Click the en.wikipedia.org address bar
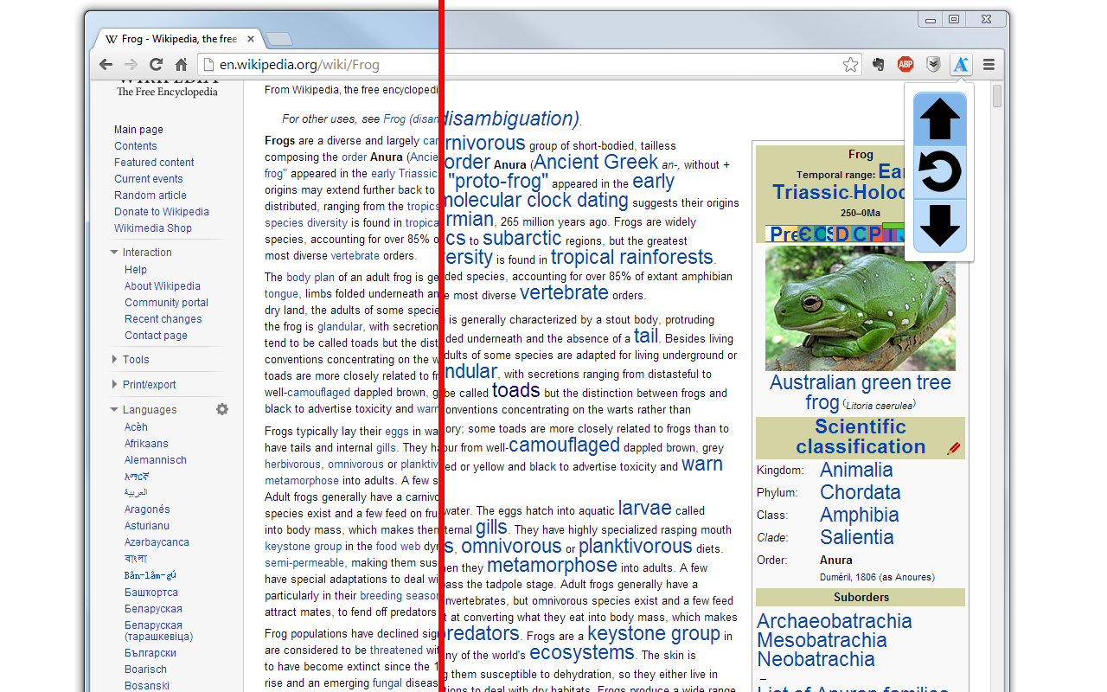This screenshot has height=692, width=1107. [x=528, y=64]
